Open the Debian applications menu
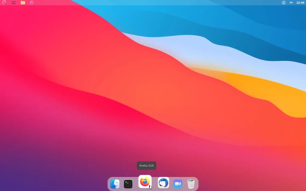Viewport: 306px width, 191px height. pyautogui.click(x=4, y=3)
